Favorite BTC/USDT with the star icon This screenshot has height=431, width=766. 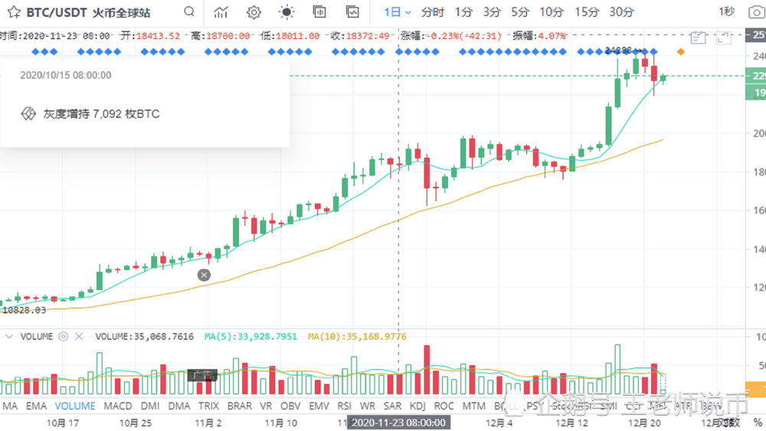(14, 12)
